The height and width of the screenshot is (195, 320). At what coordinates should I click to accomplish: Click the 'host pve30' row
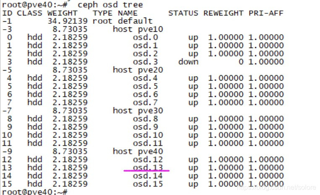point(138,111)
